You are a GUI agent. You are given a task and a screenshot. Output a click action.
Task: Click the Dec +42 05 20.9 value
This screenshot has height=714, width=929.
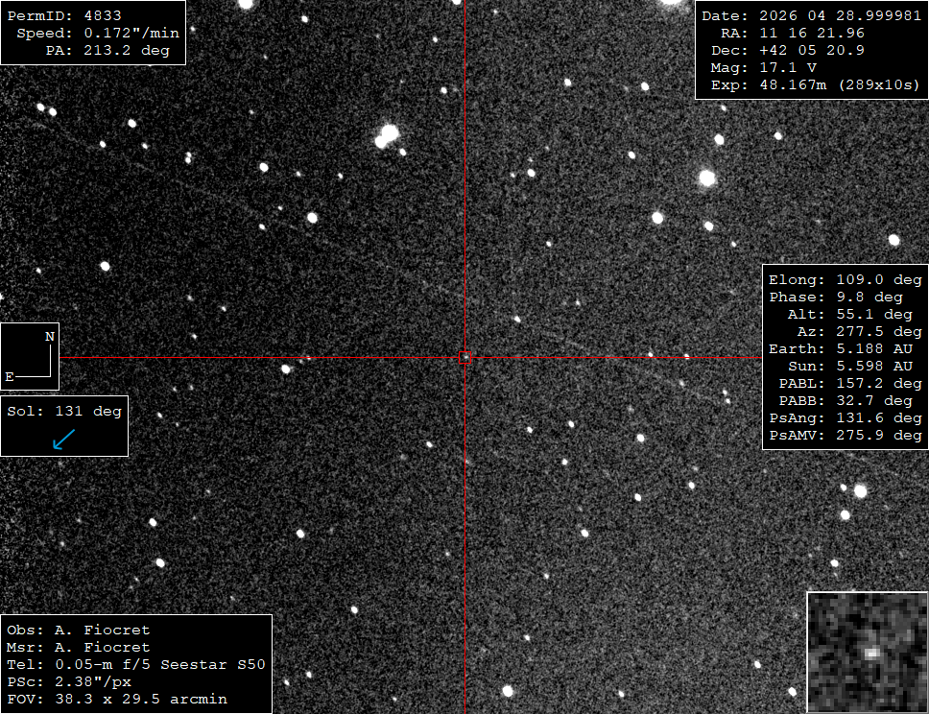(787, 50)
